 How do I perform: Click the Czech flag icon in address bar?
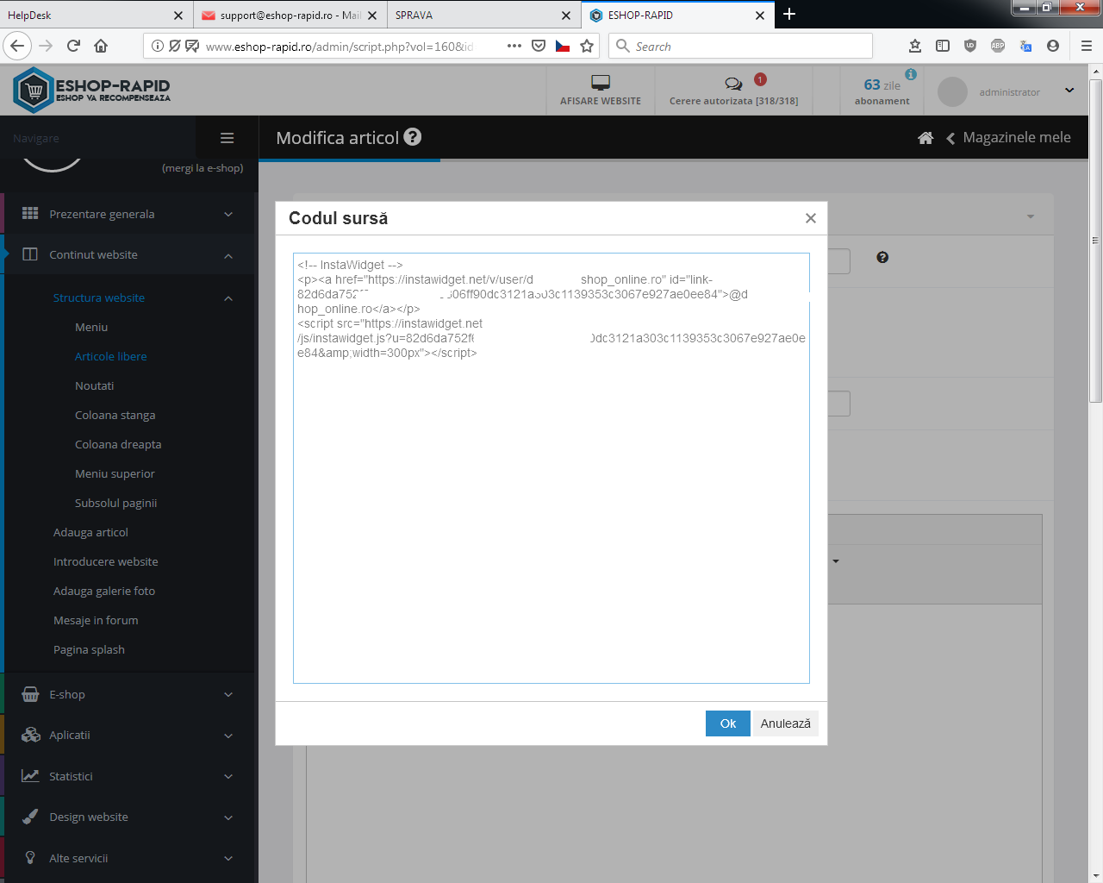tap(563, 46)
